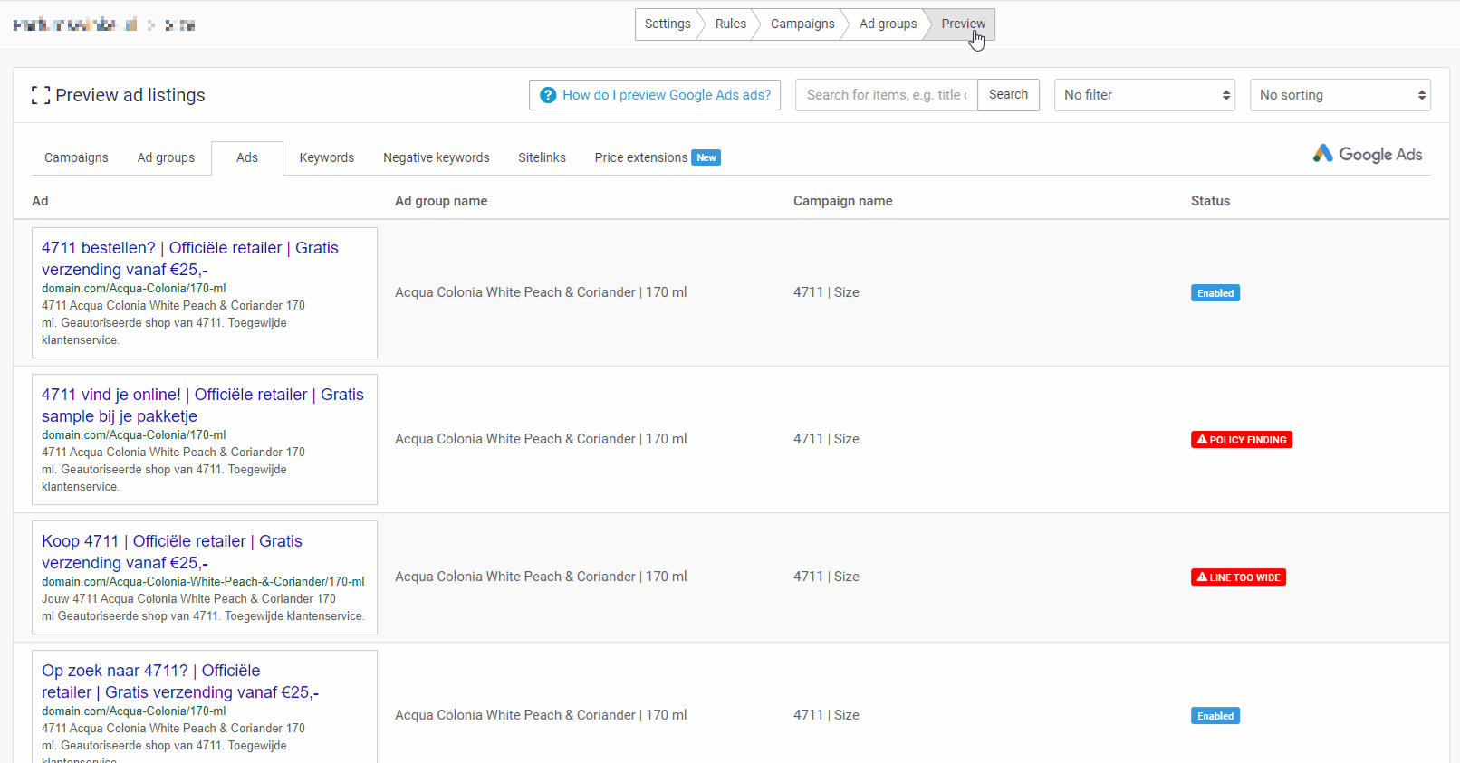Expand the No sorting dropdown
This screenshot has height=763, width=1460.
[1340, 95]
